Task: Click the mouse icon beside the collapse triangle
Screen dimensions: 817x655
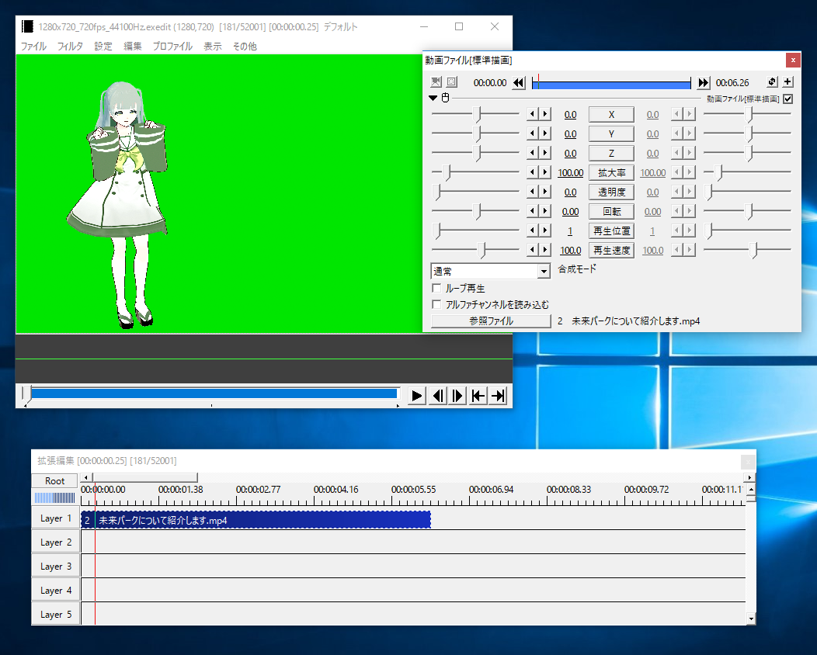Action: (446, 98)
